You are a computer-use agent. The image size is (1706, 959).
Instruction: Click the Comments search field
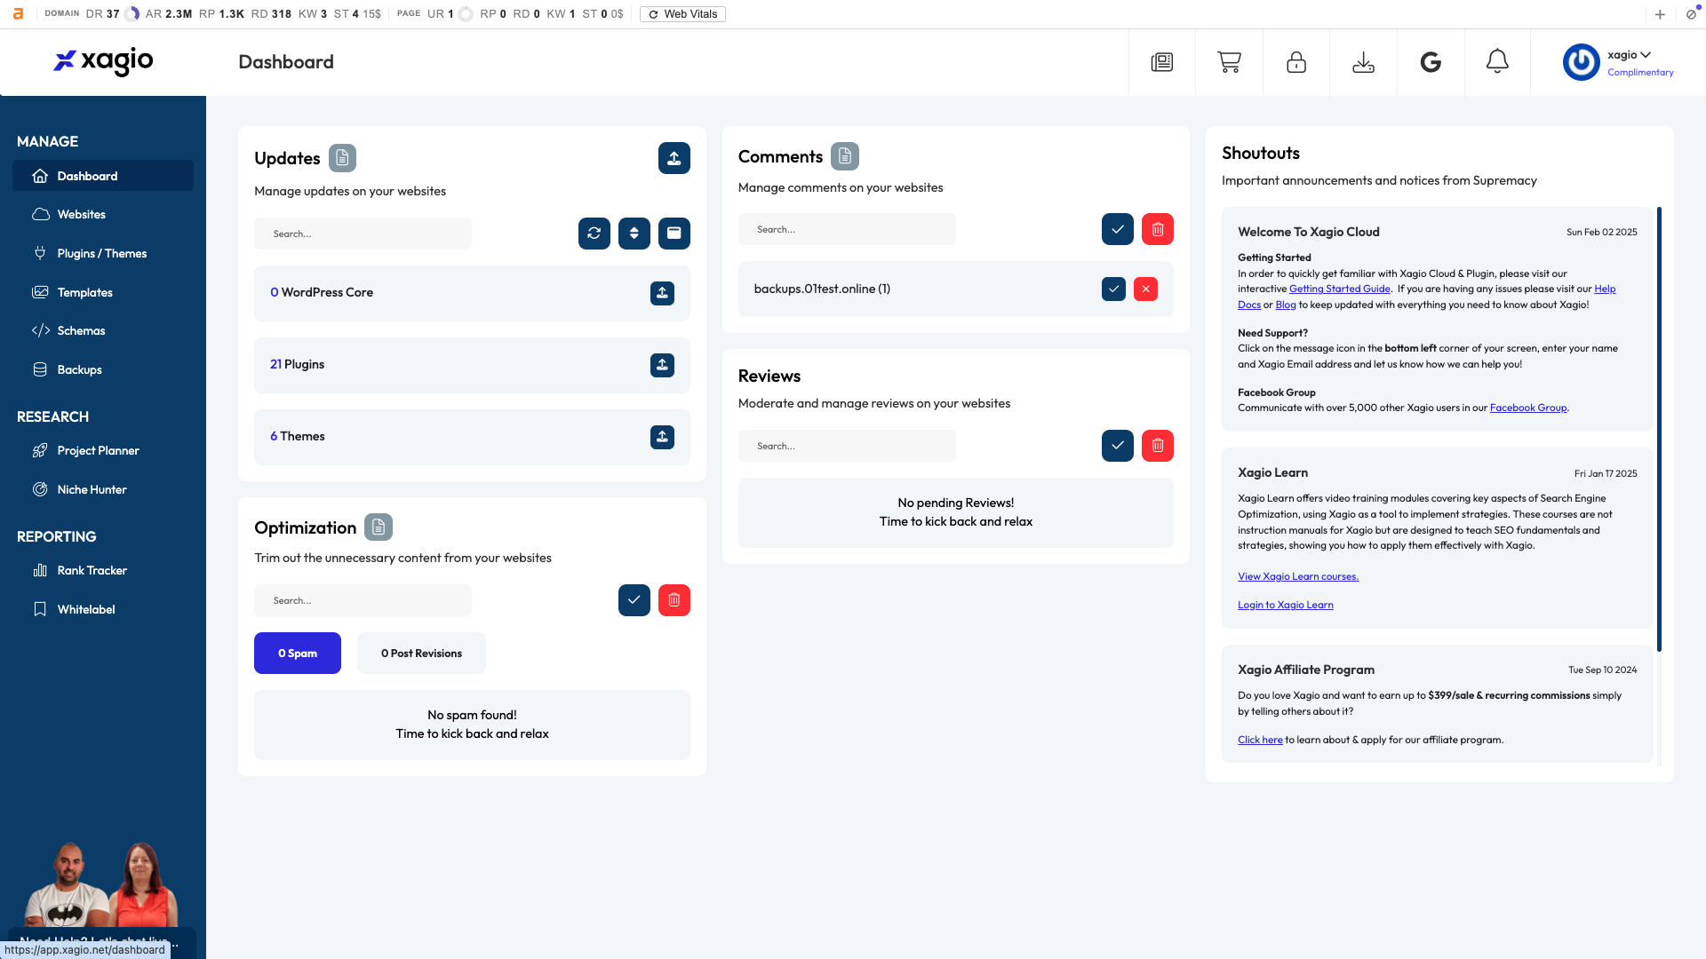847,229
